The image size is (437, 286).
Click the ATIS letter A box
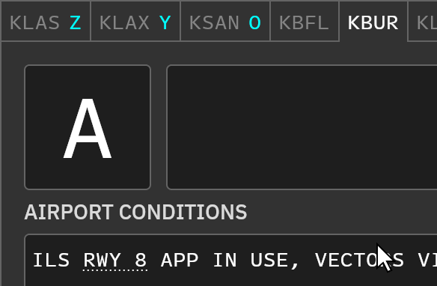pyautogui.click(x=88, y=127)
